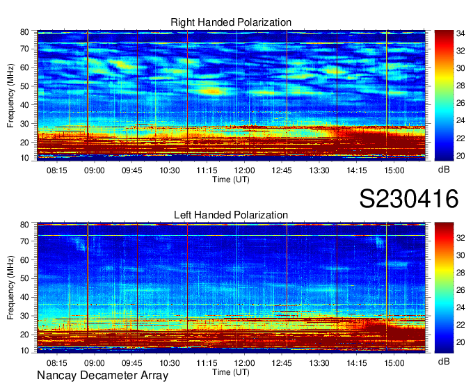Viewport: 473px width, 384px height.
Task: Click 32 dB value on Right Handed color bar
Action: click(460, 51)
